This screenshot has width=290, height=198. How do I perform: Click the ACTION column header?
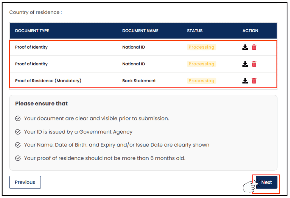[x=250, y=31]
